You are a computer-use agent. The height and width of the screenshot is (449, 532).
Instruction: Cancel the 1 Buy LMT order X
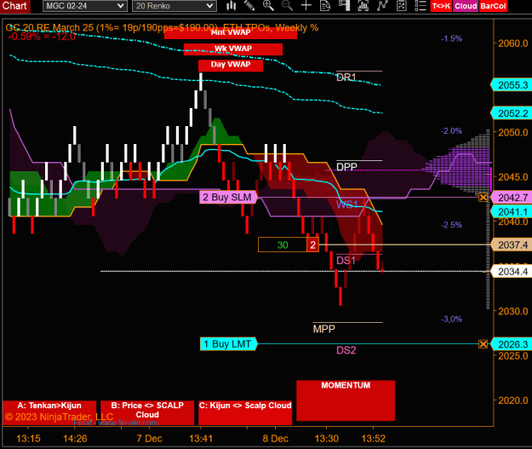pyautogui.click(x=483, y=344)
